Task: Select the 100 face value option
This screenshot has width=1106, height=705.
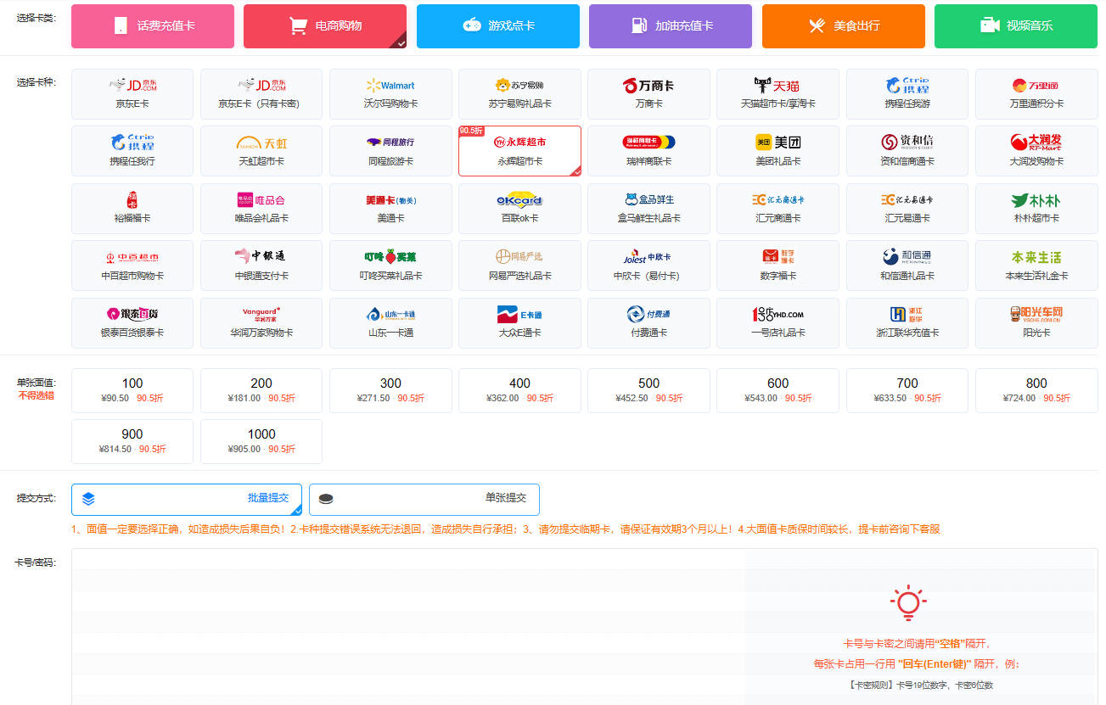Action: (x=132, y=390)
